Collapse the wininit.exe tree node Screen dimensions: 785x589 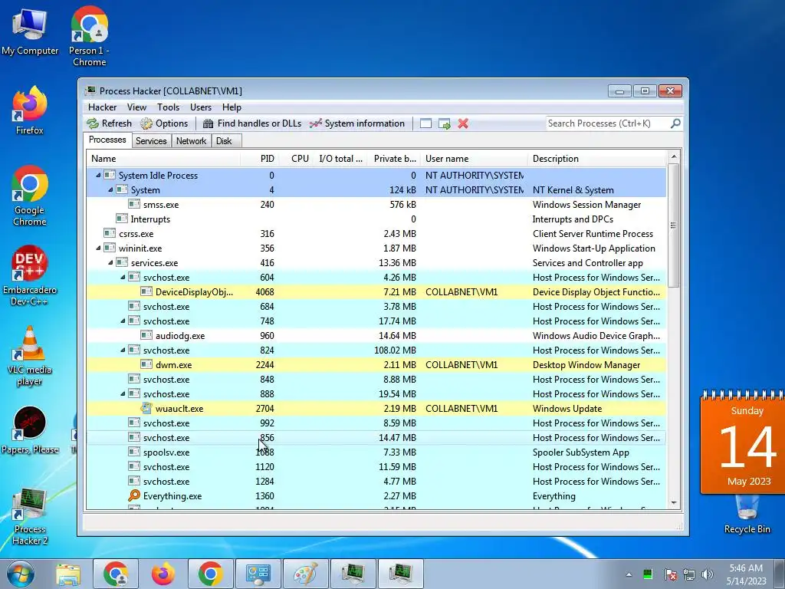pos(98,248)
